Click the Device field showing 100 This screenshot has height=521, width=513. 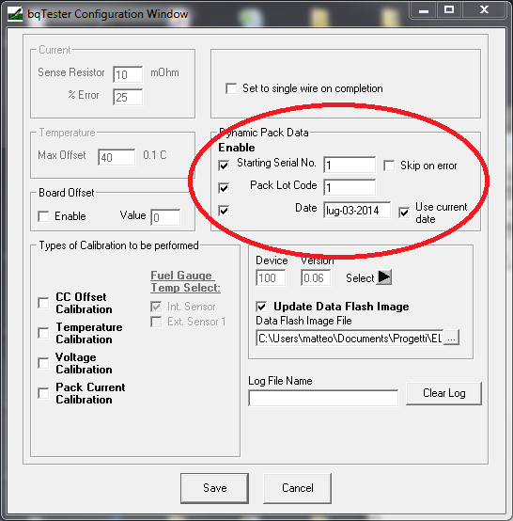(x=271, y=277)
